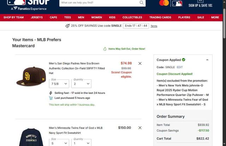Open the Jerseys menu
This screenshot has height=146, width=226.
tap(37, 17)
